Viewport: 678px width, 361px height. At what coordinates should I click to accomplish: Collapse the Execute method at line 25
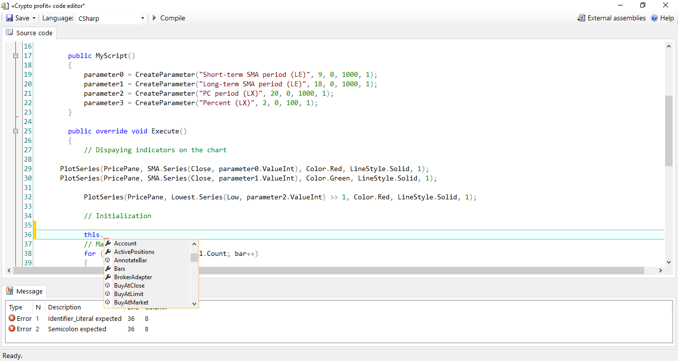[15, 131]
